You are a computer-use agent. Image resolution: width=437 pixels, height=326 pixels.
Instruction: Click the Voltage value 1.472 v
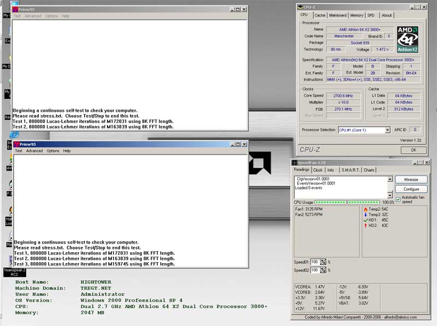382,49
